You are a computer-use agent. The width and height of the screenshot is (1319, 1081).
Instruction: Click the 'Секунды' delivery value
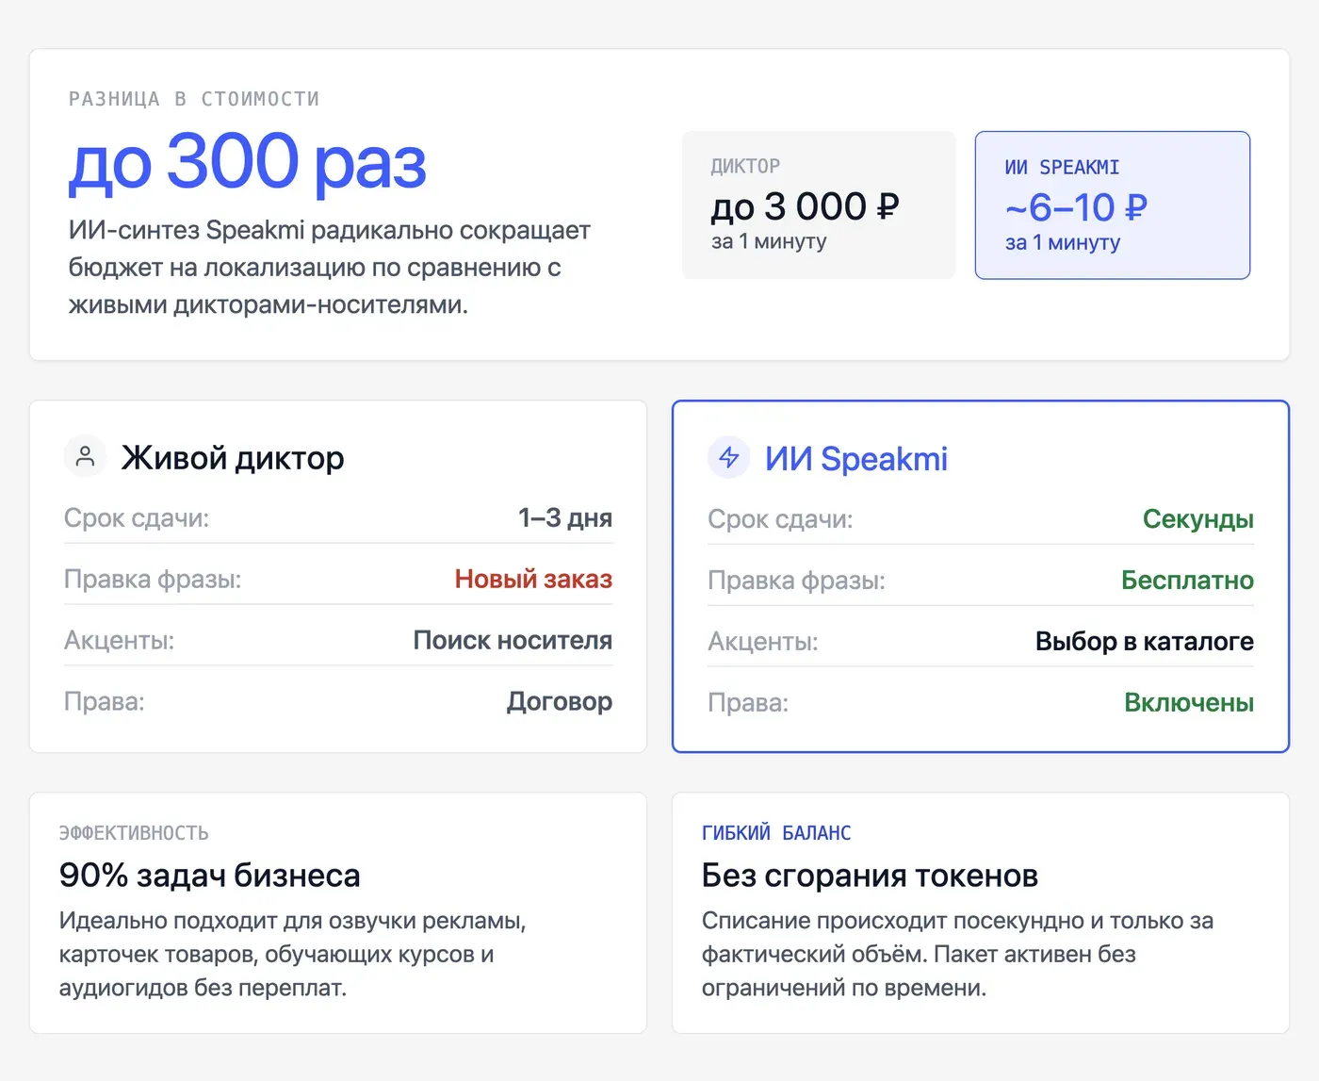(x=1197, y=519)
